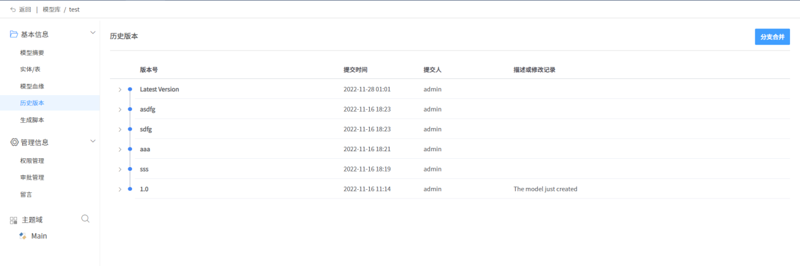Expand the aaa version row
Screen dimensions: 800x266
120,149
